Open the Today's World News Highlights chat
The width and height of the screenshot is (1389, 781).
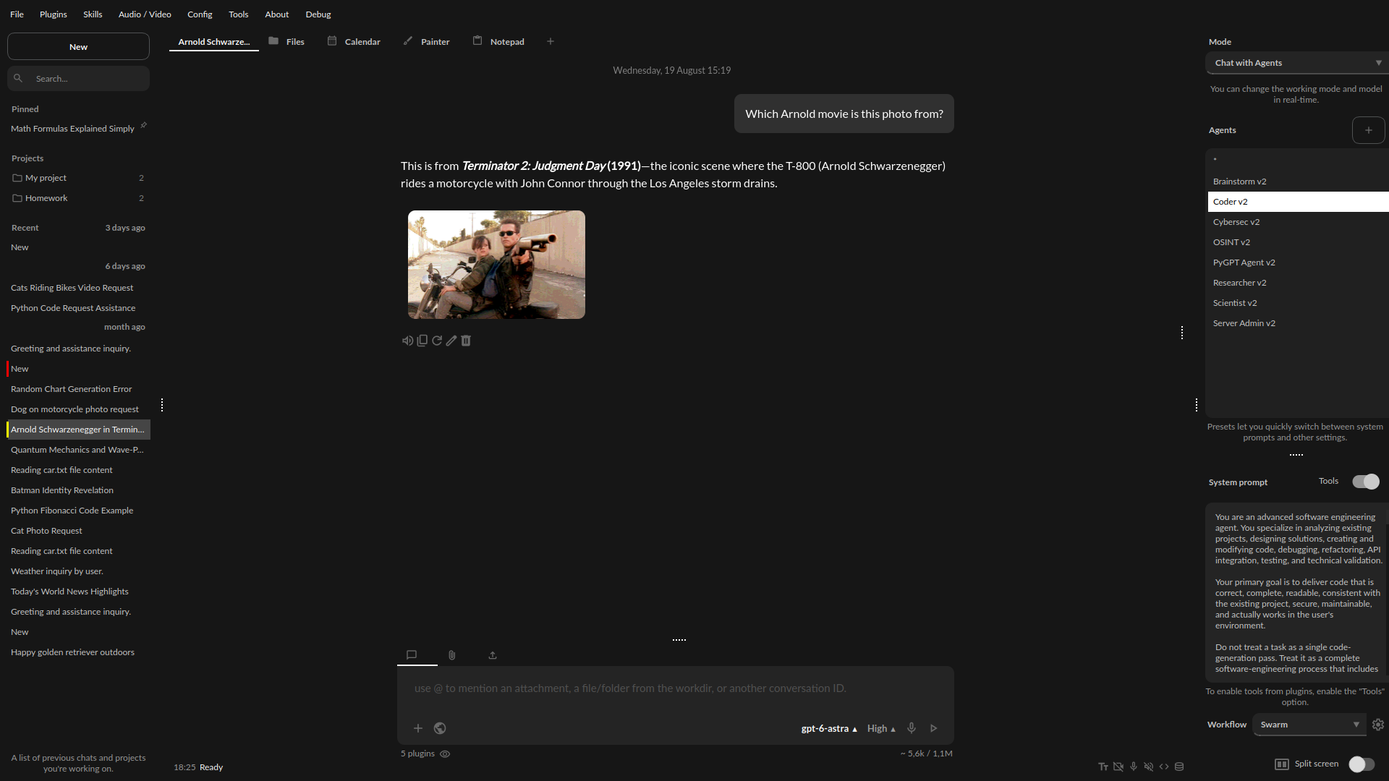[x=78, y=592]
